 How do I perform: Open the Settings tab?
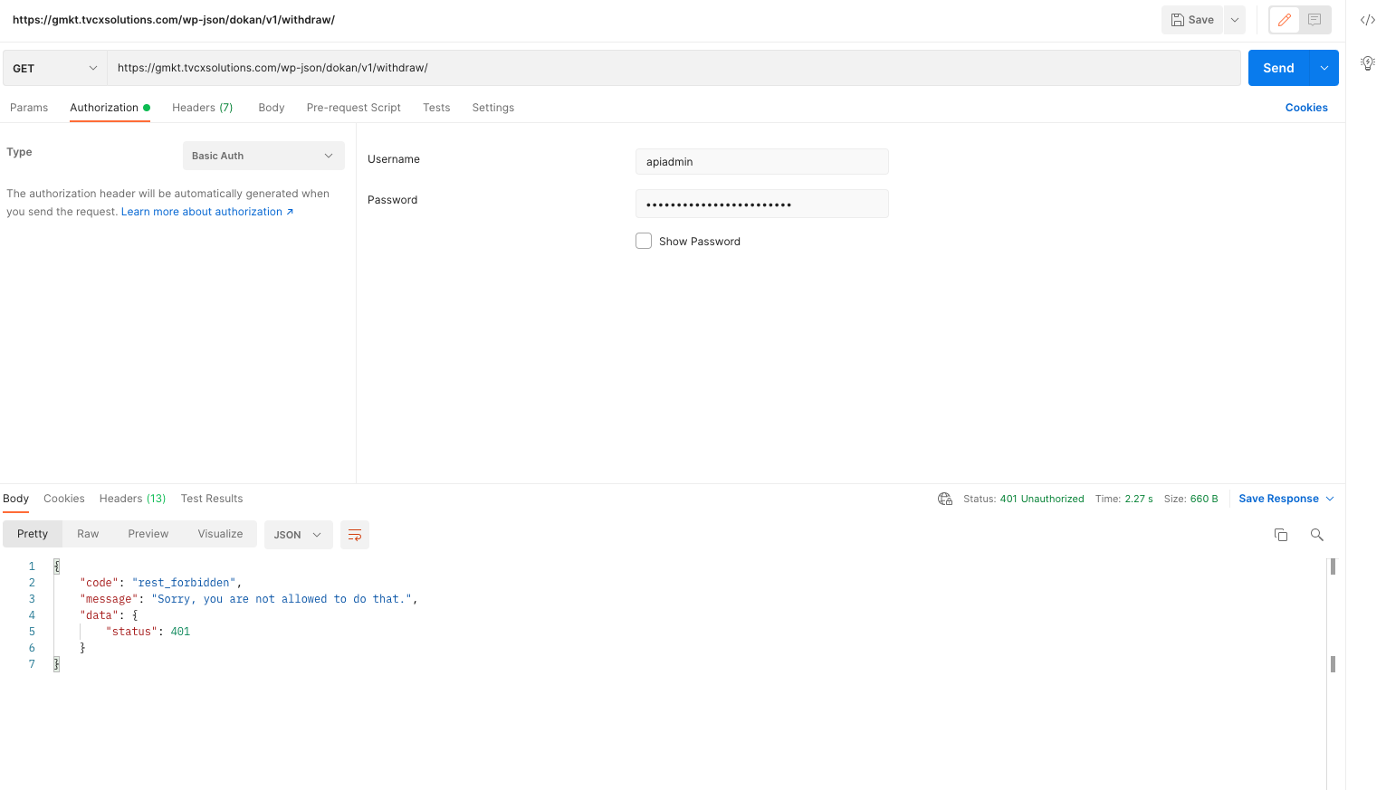(x=493, y=108)
